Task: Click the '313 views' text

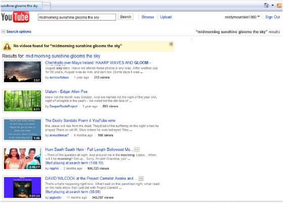Action: tap(102, 77)
